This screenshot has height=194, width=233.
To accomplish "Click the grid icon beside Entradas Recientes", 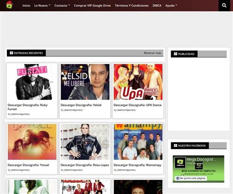I will coord(11,53).
